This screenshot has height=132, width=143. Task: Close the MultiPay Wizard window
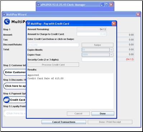tap(138, 14)
